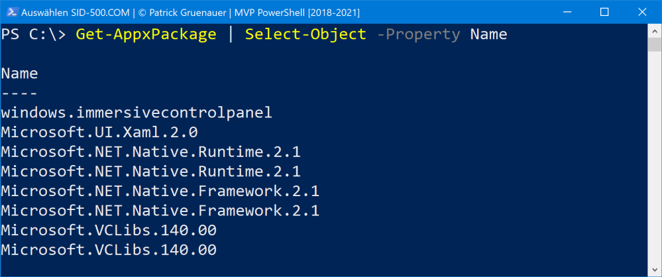
Task: Click the Select-Object cmdlet text
Action: [305, 34]
